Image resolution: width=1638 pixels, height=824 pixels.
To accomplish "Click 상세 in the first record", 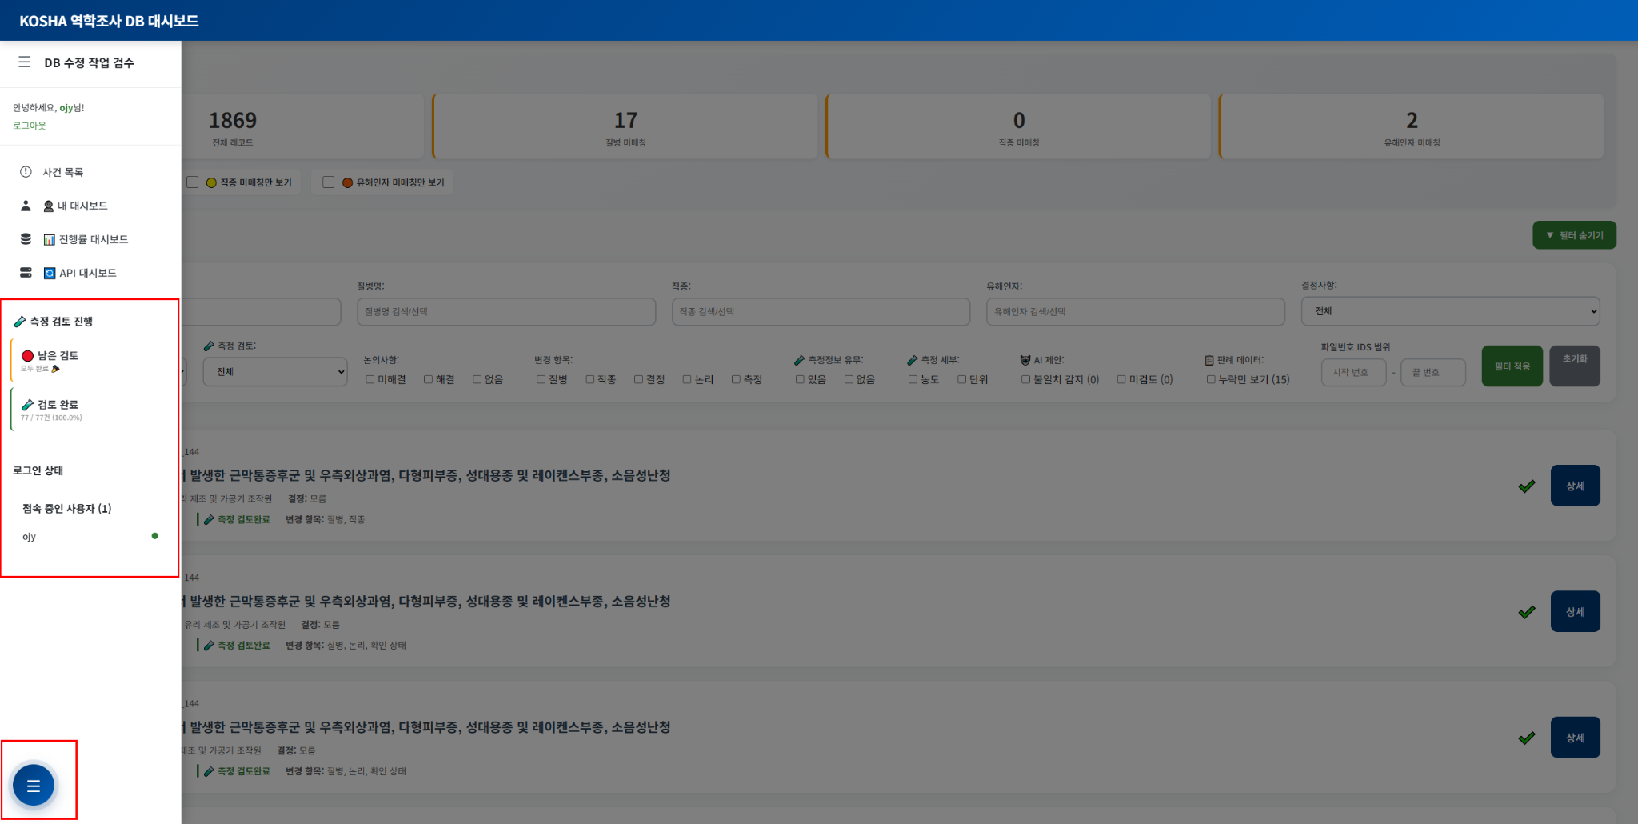I will [x=1575, y=486].
